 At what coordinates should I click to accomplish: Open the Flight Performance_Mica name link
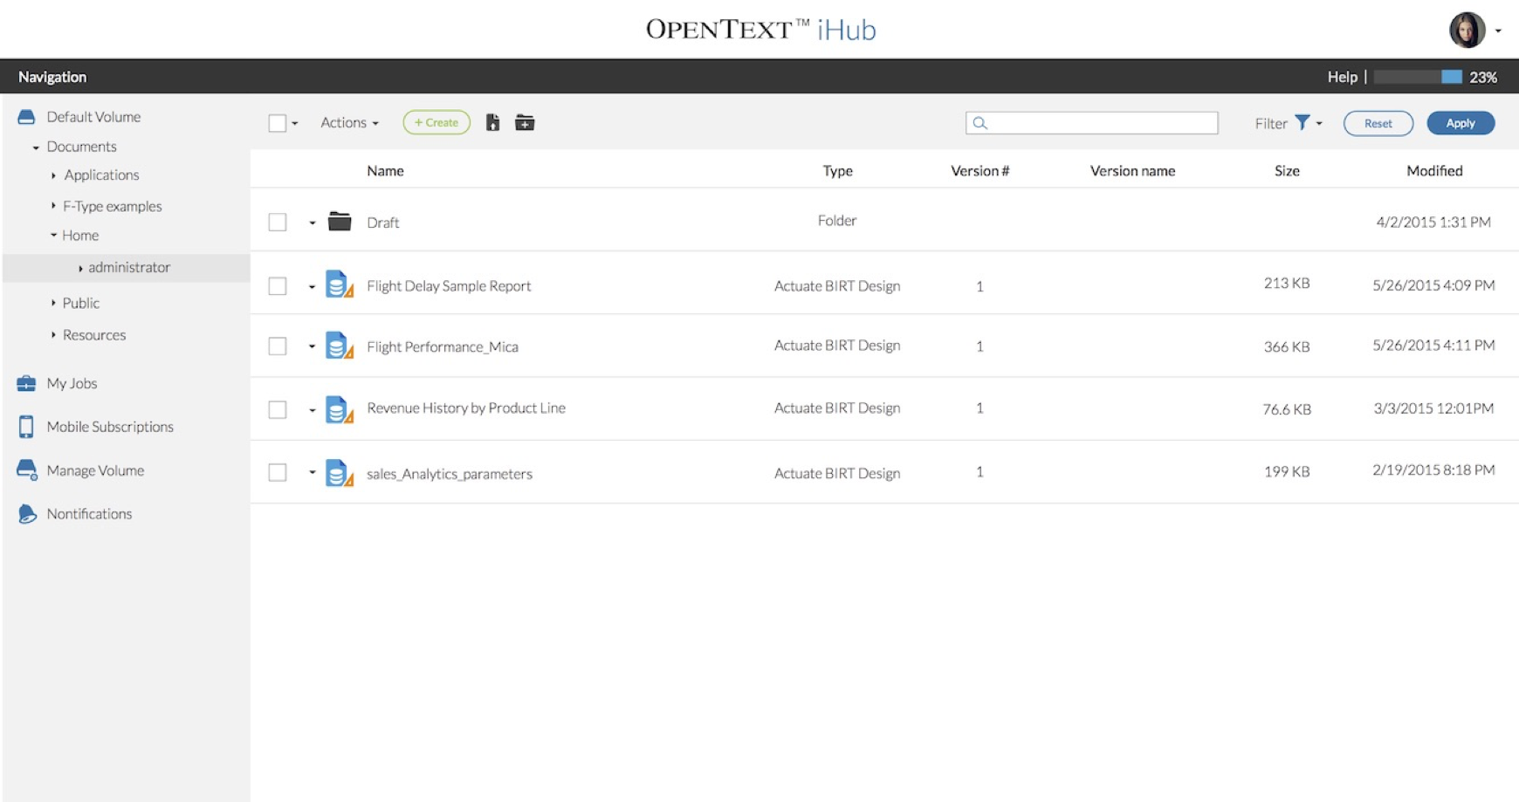(443, 347)
